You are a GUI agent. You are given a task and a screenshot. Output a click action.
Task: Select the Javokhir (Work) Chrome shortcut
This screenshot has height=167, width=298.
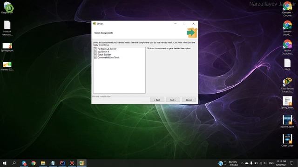coord(287,28)
